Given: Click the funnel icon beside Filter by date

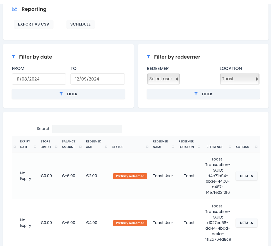Looking at the screenshot, I should 14,57.
